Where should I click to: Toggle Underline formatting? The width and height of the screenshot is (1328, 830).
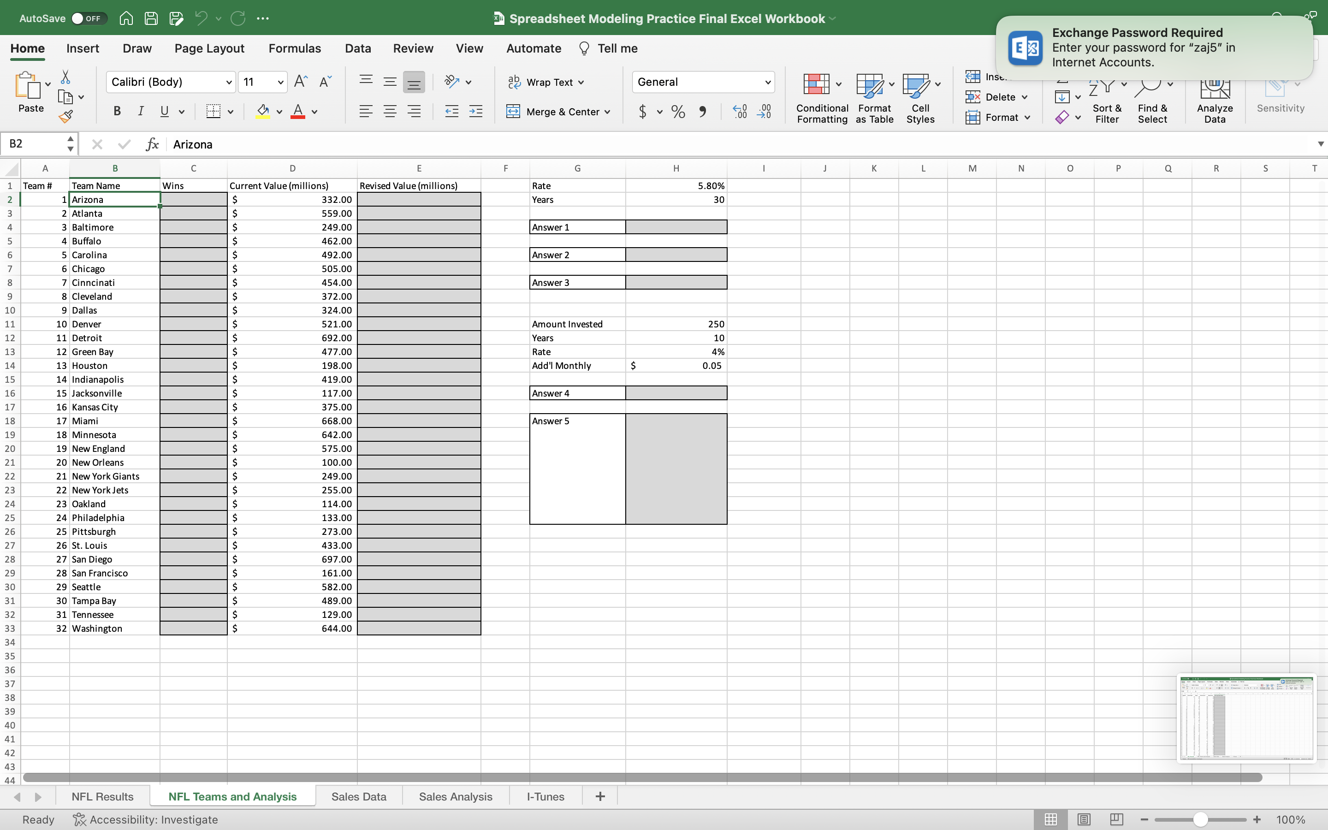click(x=164, y=112)
